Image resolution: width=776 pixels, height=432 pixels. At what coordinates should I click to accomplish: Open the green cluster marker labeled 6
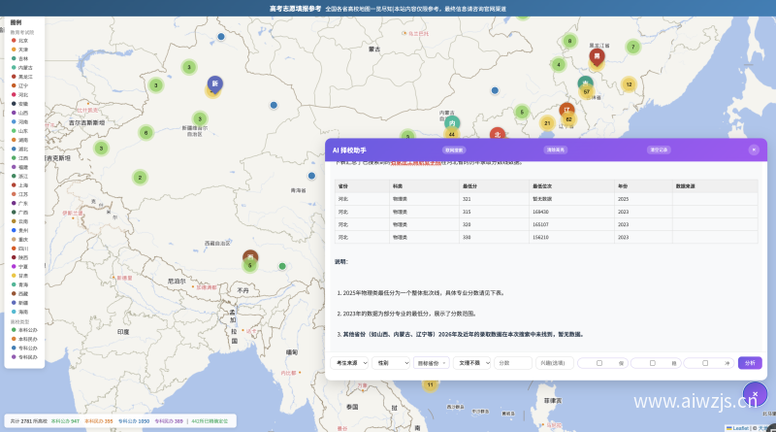tap(146, 133)
